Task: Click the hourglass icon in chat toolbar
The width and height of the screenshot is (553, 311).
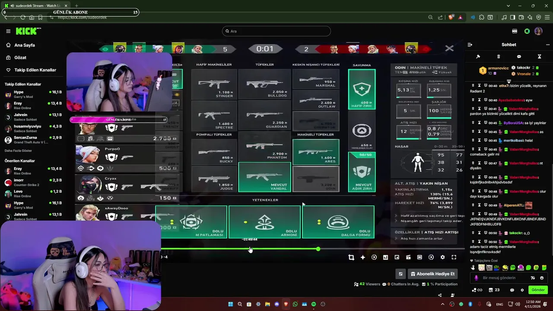Action: point(539,57)
